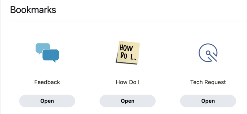247x114 pixels.
Task: Click the shadow edge of the yellow sticky note
Action: click(x=126, y=63)
